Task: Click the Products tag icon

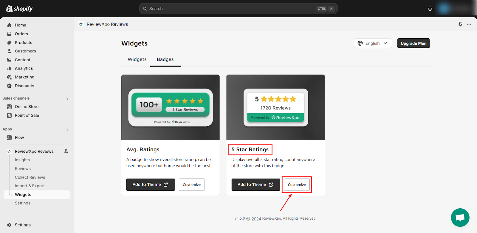Action: pos(9,42)
